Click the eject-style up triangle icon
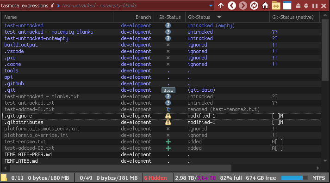 (298, 6)
